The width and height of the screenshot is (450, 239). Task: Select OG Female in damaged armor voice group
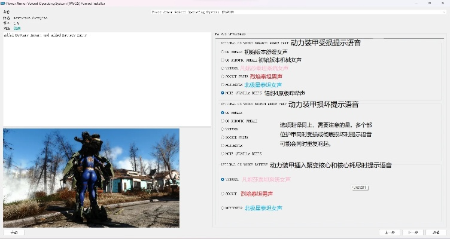pyautogui.click(x=223, y=52)
